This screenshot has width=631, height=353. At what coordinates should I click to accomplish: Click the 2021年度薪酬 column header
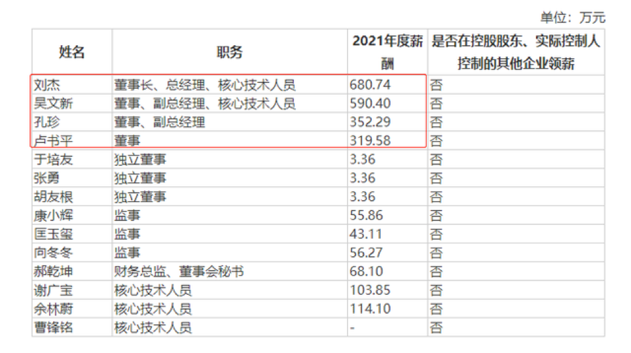pyautogui.click(x=388, y=52)
